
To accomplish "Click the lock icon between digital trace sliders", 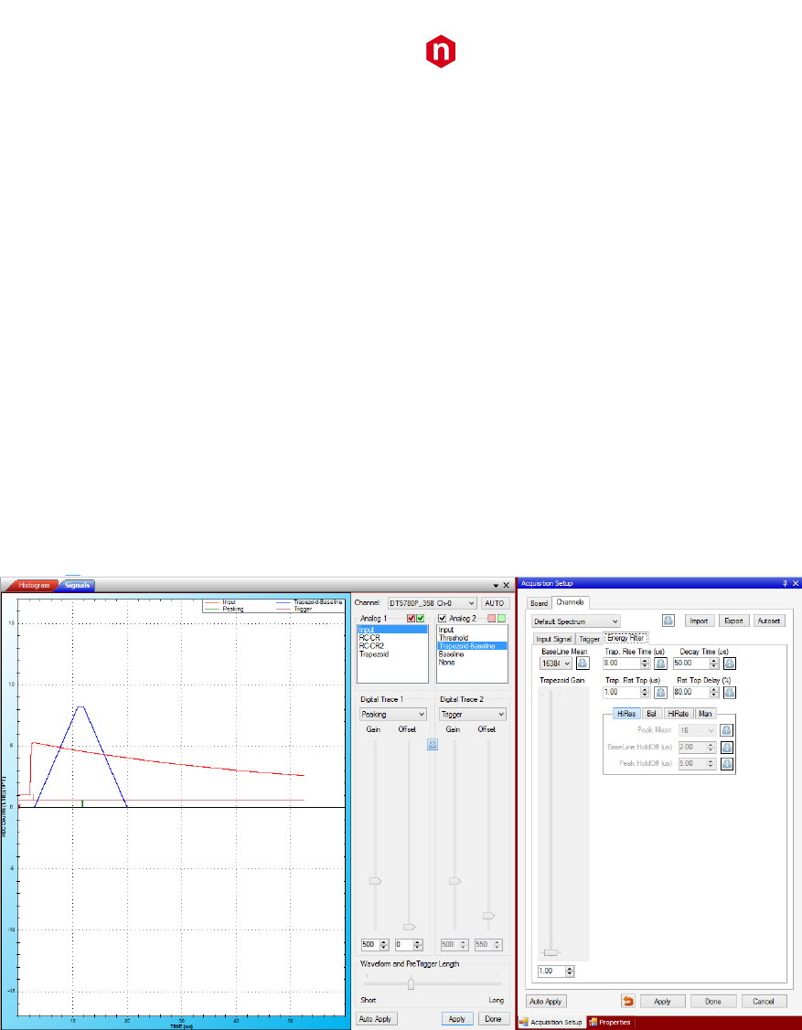I will tap(432, 744).
